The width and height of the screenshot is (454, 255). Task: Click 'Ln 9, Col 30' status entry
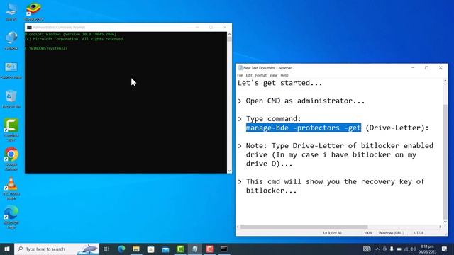coord(333,233)
